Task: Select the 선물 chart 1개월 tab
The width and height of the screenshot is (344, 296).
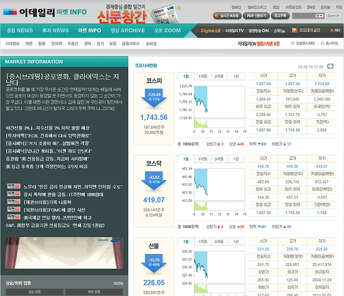Action: point(203,241)
